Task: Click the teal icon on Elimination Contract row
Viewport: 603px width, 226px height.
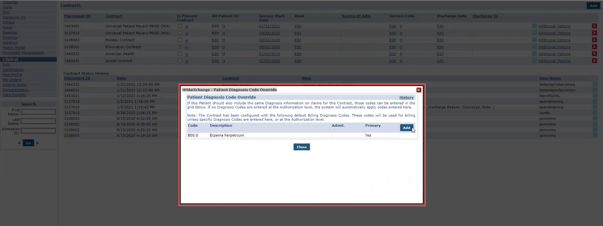Action: click(x=534, y=47)
